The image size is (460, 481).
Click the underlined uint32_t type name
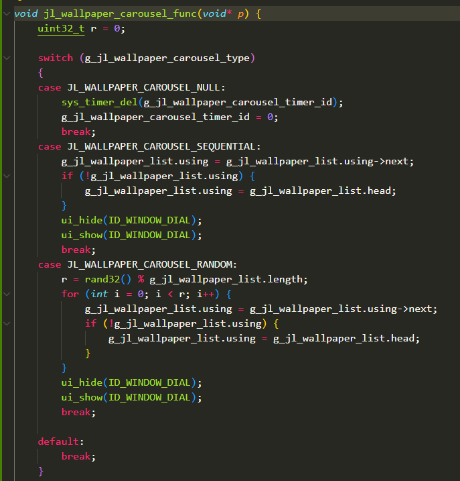pos(61,29)
